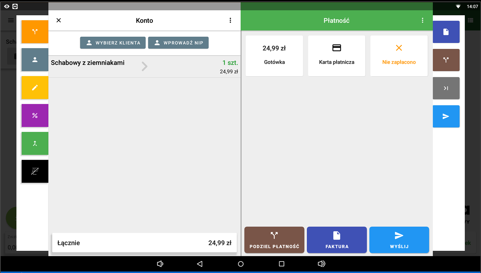Viewport: 481px width, 273px height.
Task: Open the Konto three-dot overflow menu
Action: tap(230, 20)
